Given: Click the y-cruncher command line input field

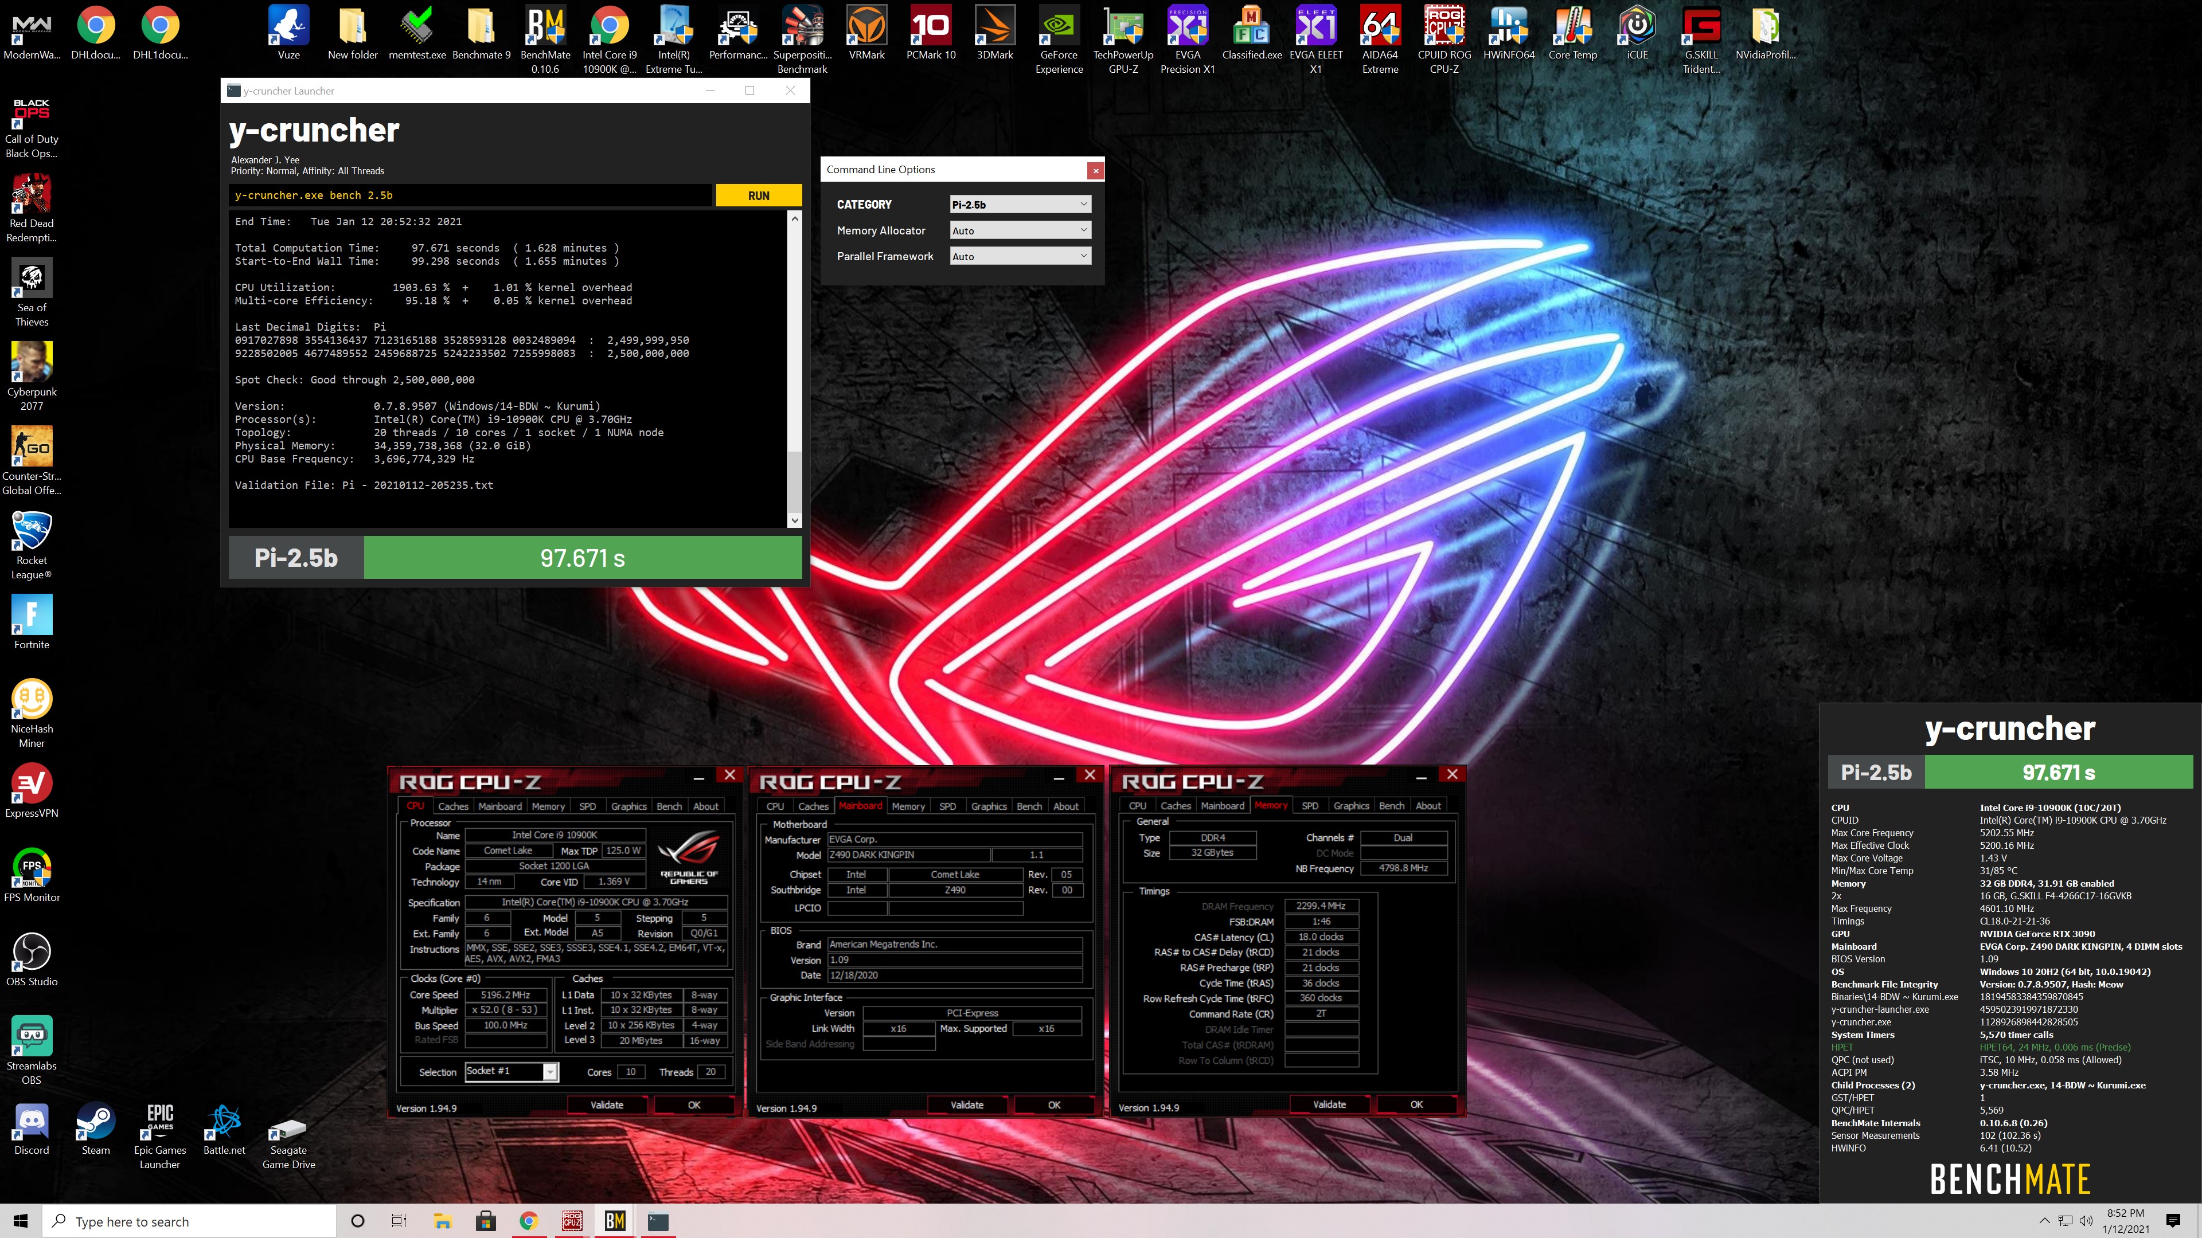Looking at the screenshot, I should click(x=470, y=195).
